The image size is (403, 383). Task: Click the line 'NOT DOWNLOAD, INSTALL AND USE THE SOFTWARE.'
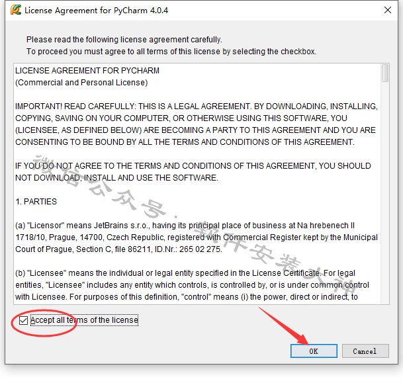116,178
